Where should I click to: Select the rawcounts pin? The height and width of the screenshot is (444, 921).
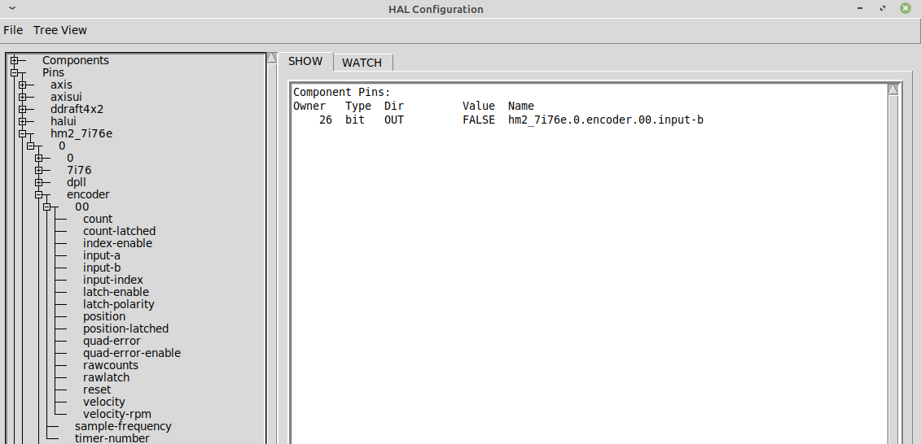pos(111,365)
